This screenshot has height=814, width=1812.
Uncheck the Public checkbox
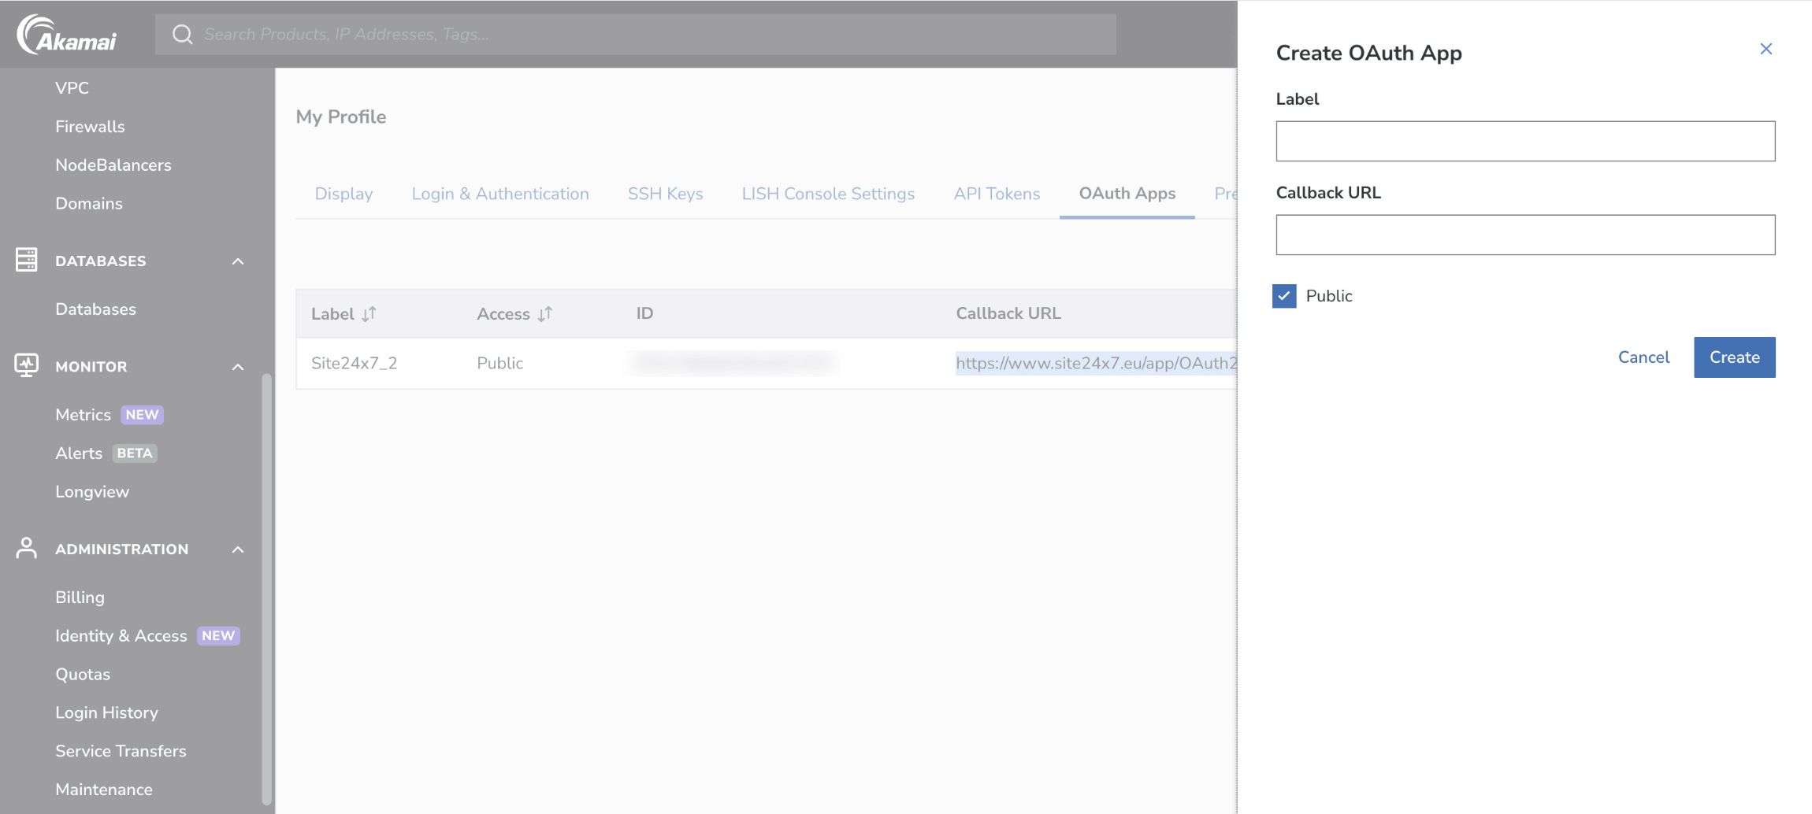(x=1284, y=296)
